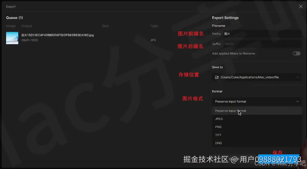Open the Save to location dropdown
The image size is (307, 169).
[257, 77]
